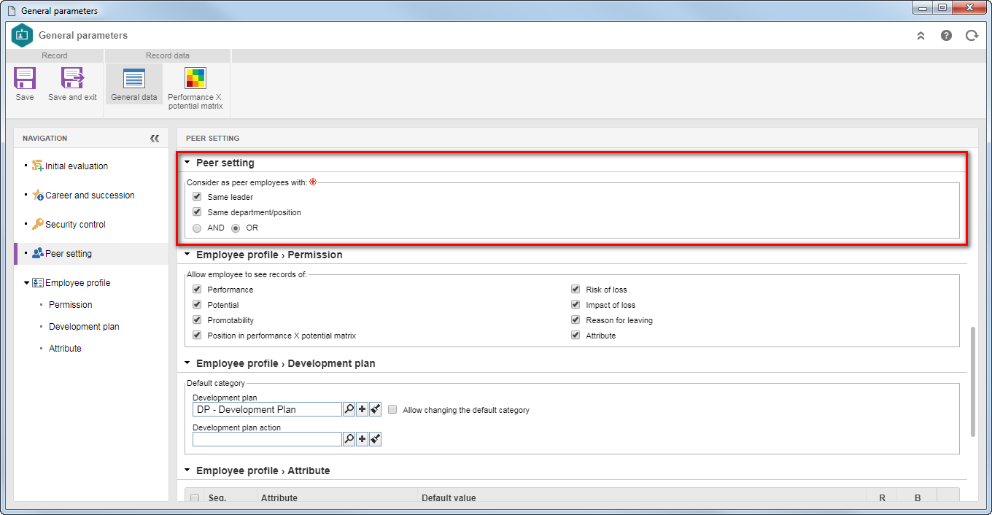Toggle the Same department/position checkbox
This screenshot has width=992, height=515.
[x=197, y=212]
